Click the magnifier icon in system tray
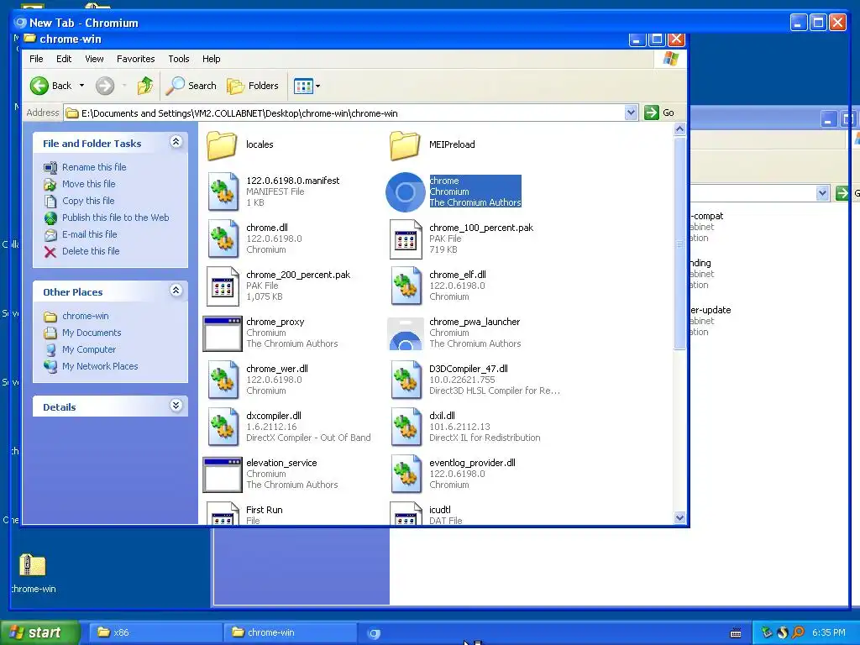 click(x=798, y=632)
